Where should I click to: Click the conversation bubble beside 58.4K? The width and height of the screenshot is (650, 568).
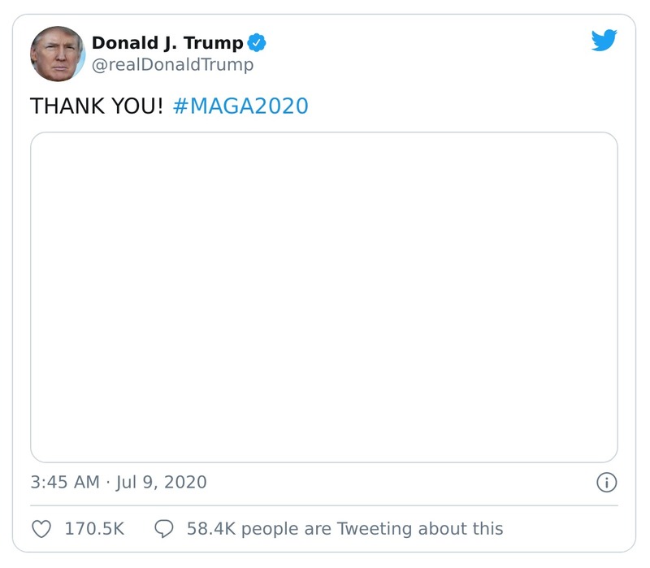point(166,528)
